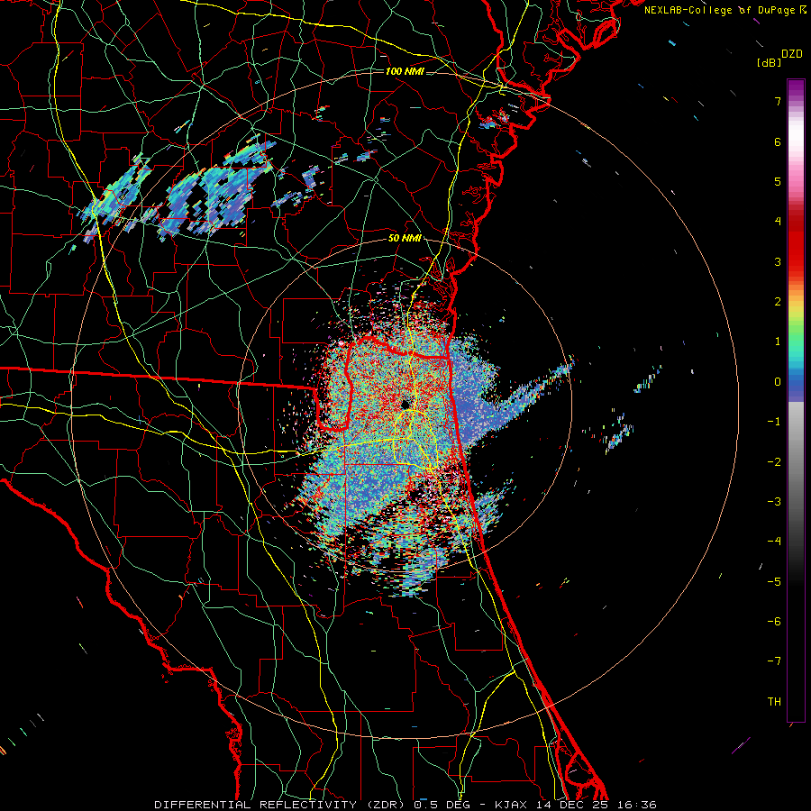Click the "DZD" legend title
811x811 pixels.
pyautogui.click(x=792, y=54)
